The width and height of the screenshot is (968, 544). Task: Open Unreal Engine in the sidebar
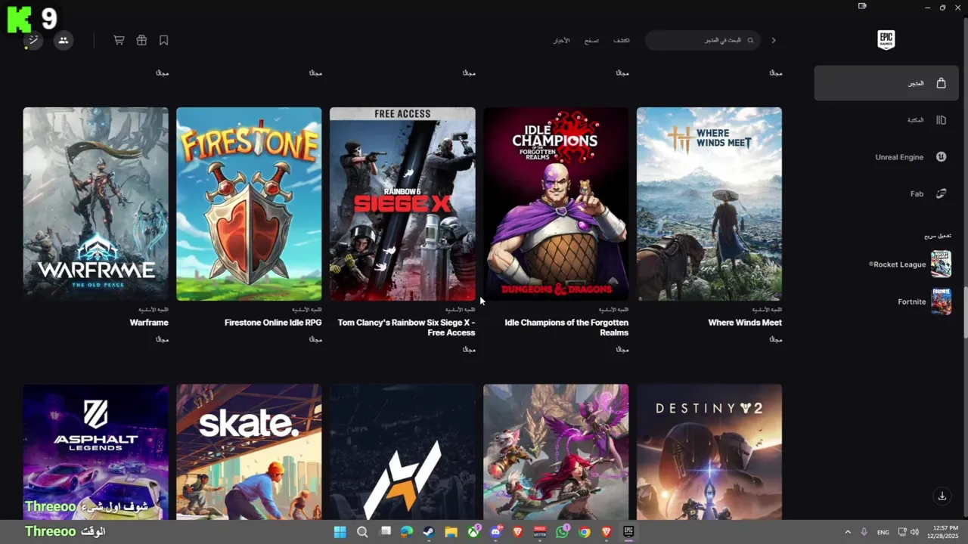pos(886,157)
